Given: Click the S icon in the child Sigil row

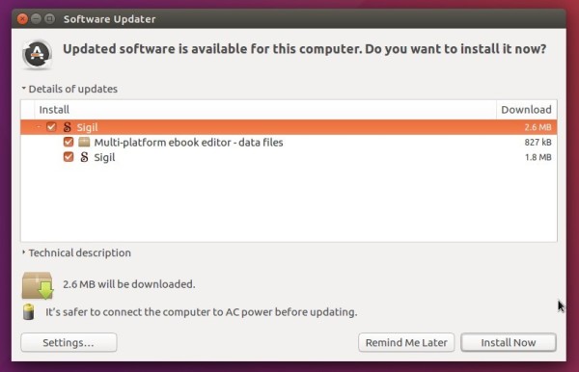Looking at the screenshot, I should pos(84,157).
